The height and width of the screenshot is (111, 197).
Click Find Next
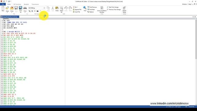click(x=91, y=10)
